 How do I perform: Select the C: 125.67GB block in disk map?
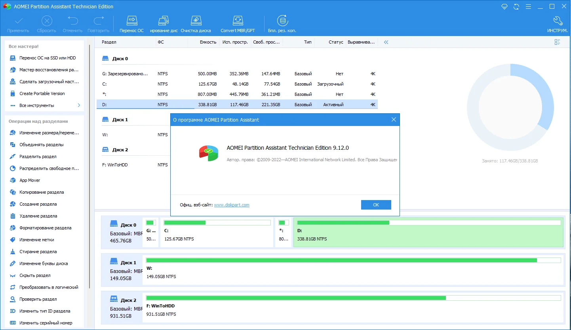tap(217, 232)
